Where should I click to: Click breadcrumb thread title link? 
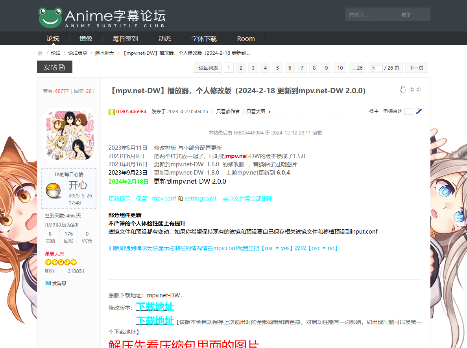pyautogui.click(x=187, y=53)
